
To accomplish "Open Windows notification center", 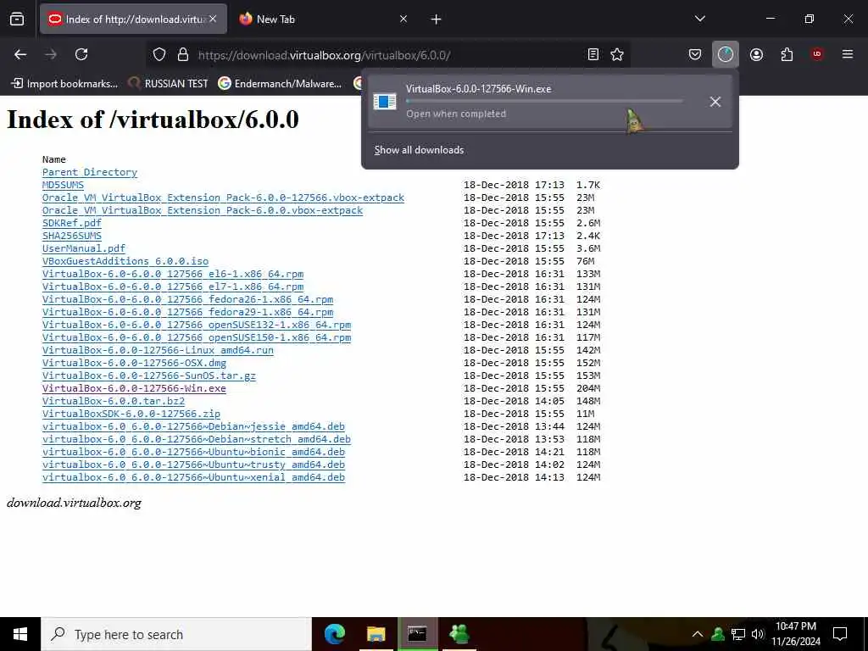I will coord(840,634).
